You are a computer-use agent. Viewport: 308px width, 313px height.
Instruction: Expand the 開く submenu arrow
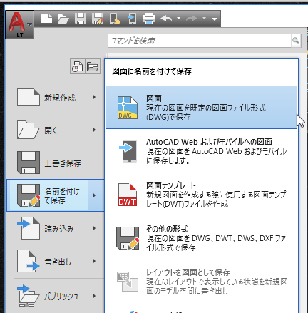pos(94,130)
